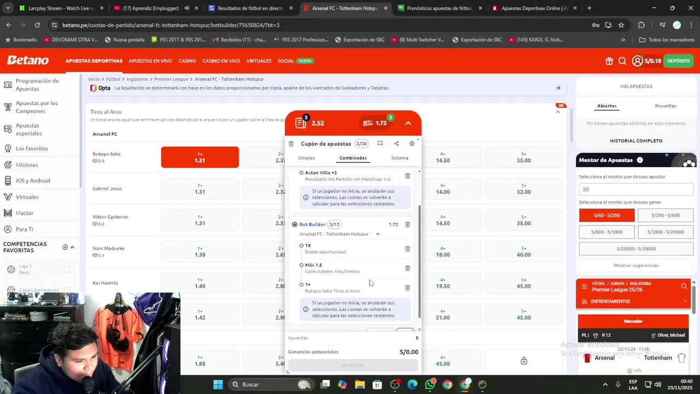
Task: Remove the Bukayo Saka 1+ shots pick
Action: (407, 287)
